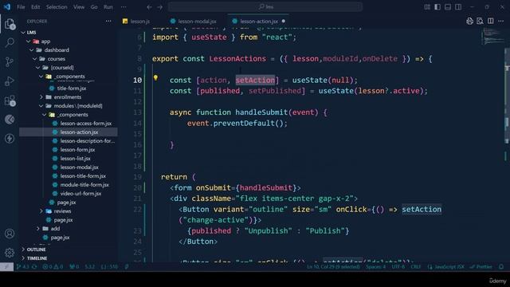Viewport: 510px width, 287px height.
Task: Open the Extensions view
Action: [x=10, y=100]
